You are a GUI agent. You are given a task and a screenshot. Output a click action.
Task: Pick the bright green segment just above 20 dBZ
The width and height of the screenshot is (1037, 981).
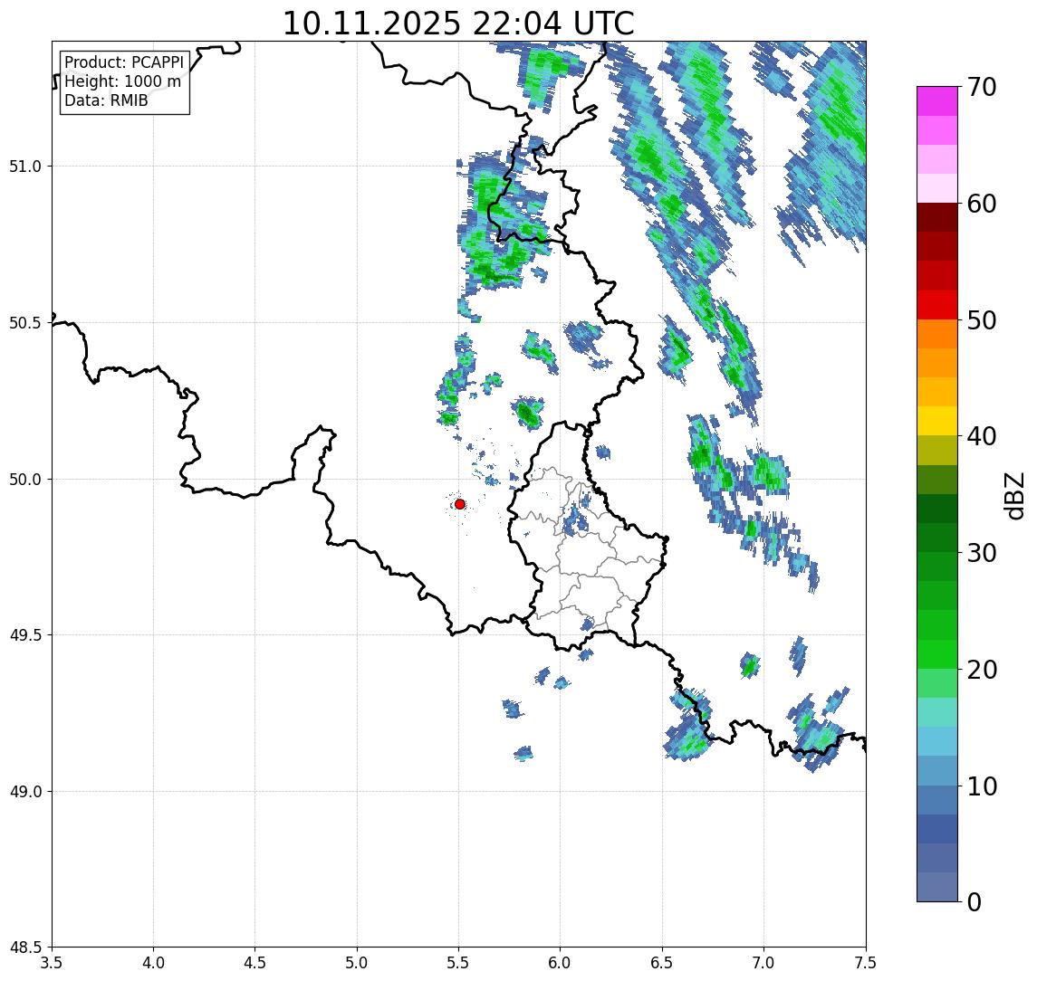coord(937,653)
